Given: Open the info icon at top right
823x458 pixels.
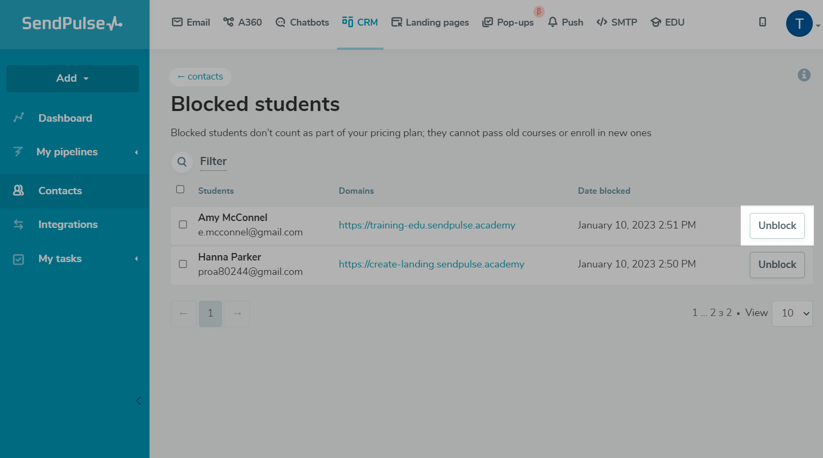Looking at the screenshot, I should tap(804, 75).
